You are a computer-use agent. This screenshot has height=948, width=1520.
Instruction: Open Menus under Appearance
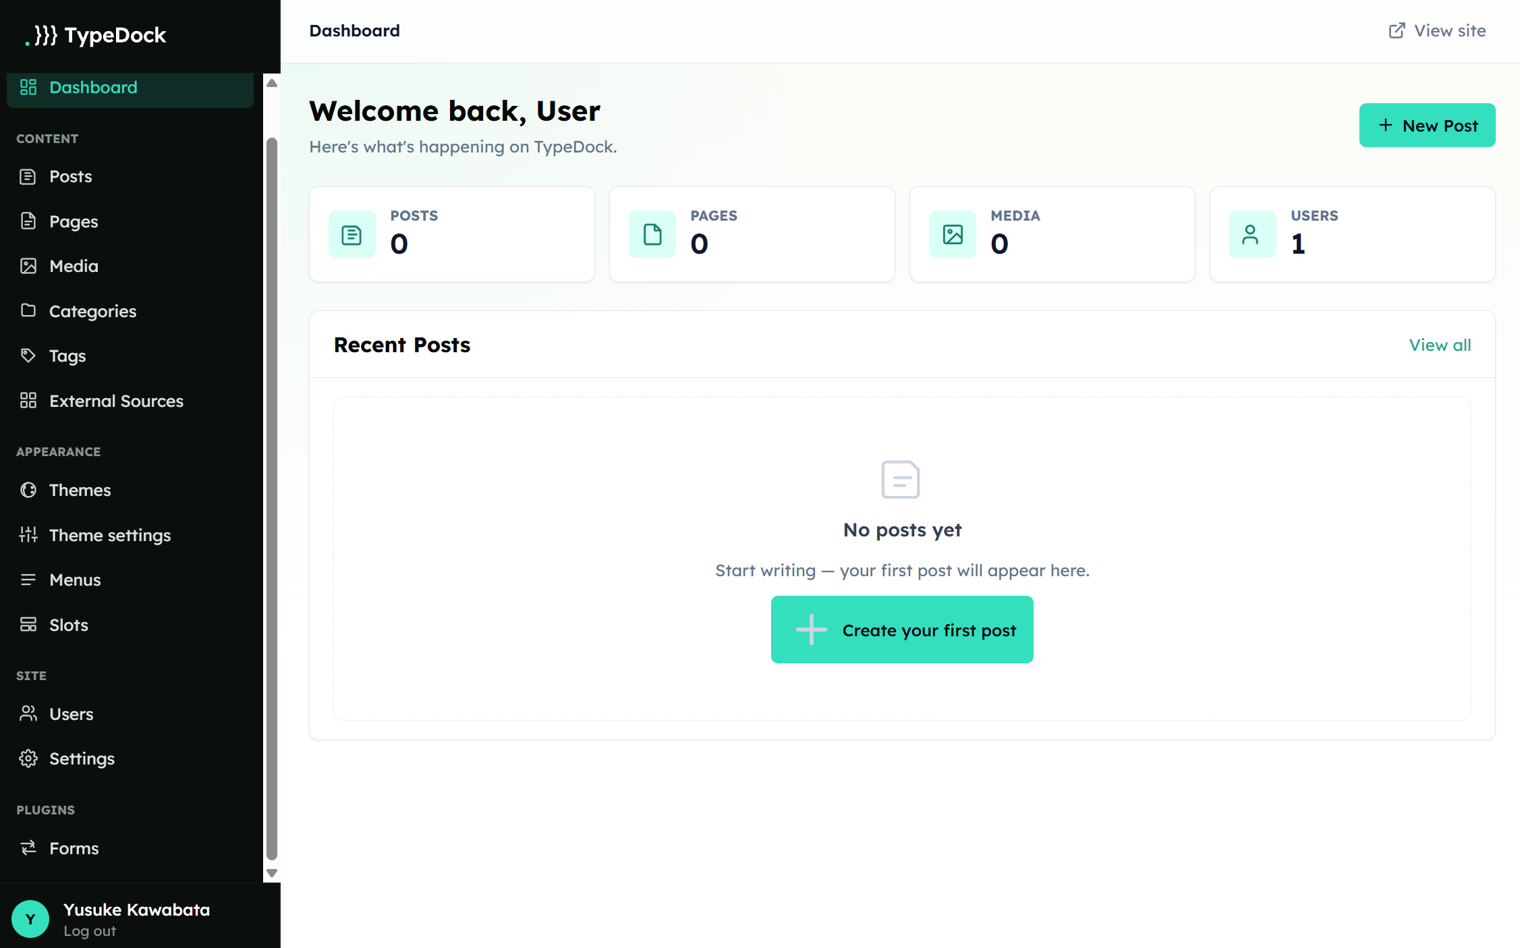point(130,580)
